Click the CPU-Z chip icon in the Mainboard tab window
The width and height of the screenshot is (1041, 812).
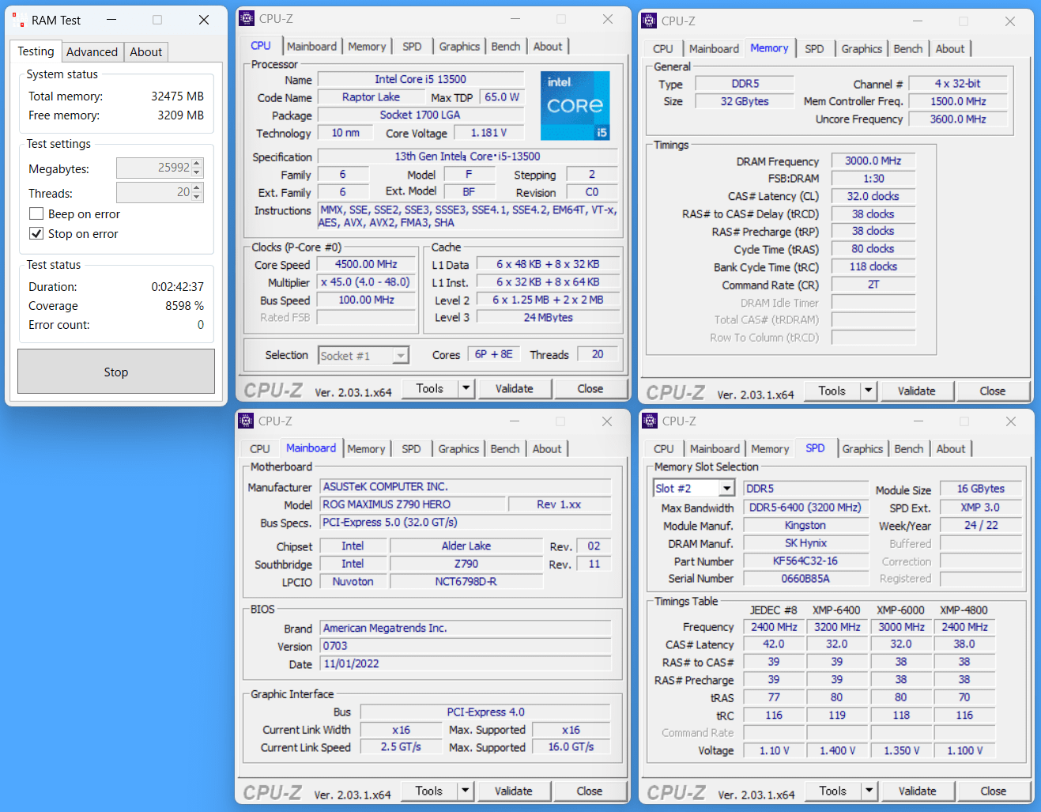pos(246,421)
